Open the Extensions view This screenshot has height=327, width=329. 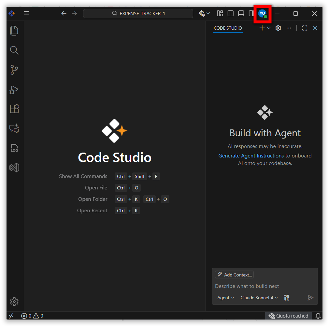14,109
